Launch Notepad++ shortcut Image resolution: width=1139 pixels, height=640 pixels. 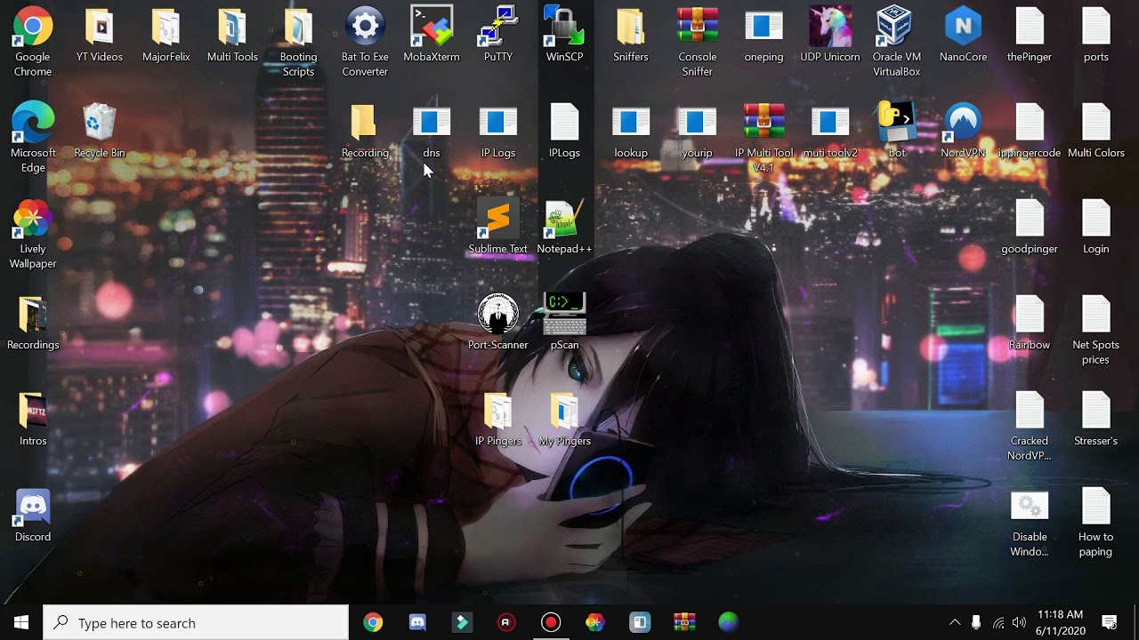[x=564, y=219]
